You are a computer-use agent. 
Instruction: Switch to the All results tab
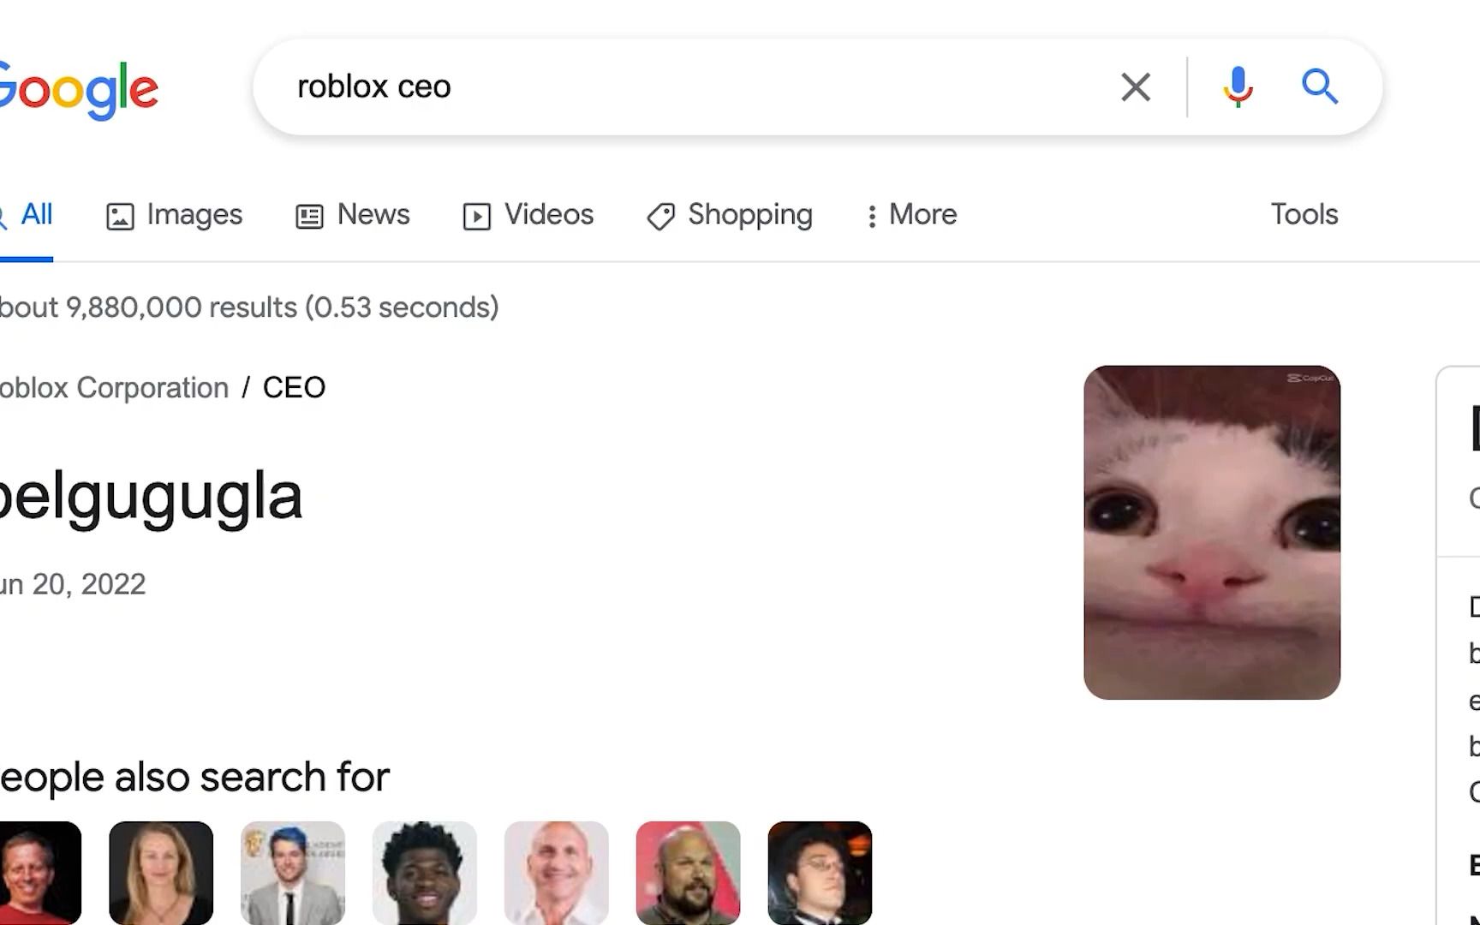click(36, 214)
